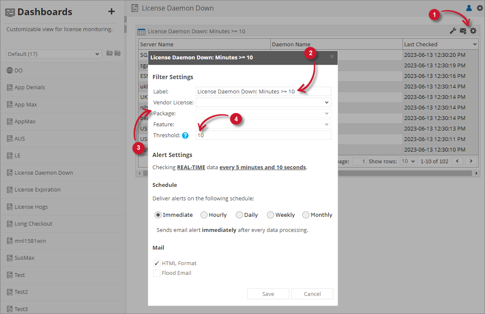Viewport: 485px width, 314px height.
Task: Click the Threshold input field
Action: point(264,135)
